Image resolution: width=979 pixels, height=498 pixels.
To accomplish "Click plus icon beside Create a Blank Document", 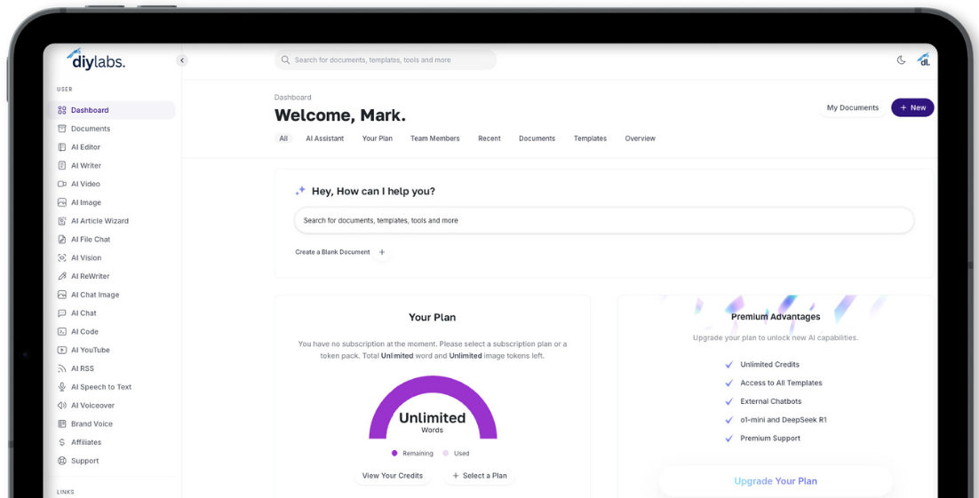I will [x=382, y=252].
